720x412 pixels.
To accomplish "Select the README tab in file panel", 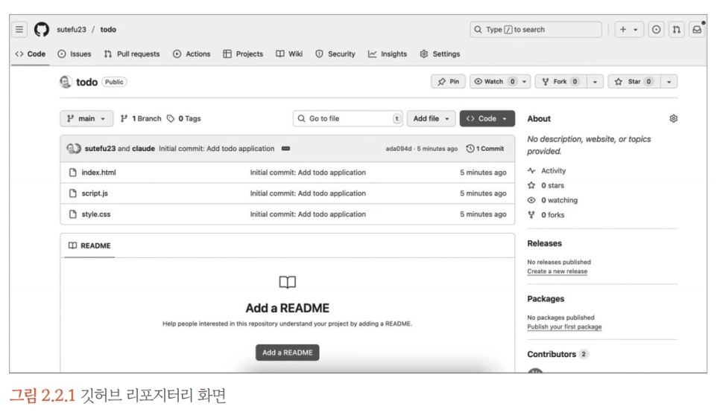I will (89, 245).
